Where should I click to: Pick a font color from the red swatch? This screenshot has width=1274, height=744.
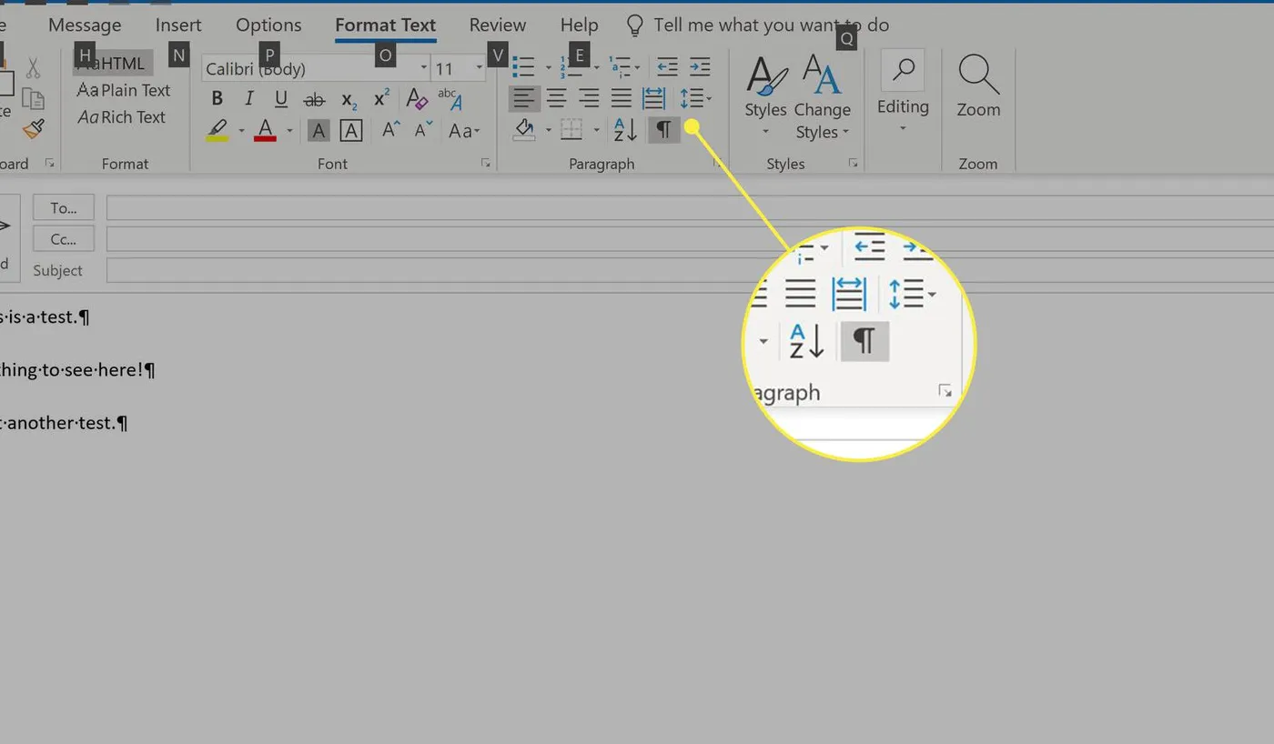264,130
